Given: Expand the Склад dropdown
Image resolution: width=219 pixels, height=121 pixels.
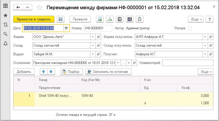Looking at the screenshot, I should (93, 46).
